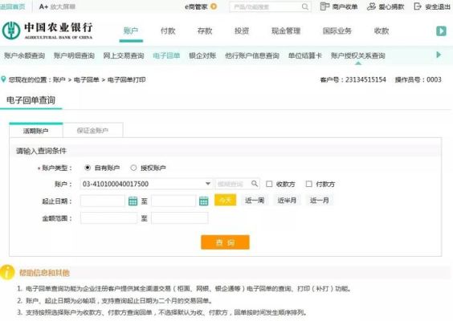Viewport: 453px width, 321px height.
Task: Click the green arrow at main menu end
Action: tap(441, 30)
